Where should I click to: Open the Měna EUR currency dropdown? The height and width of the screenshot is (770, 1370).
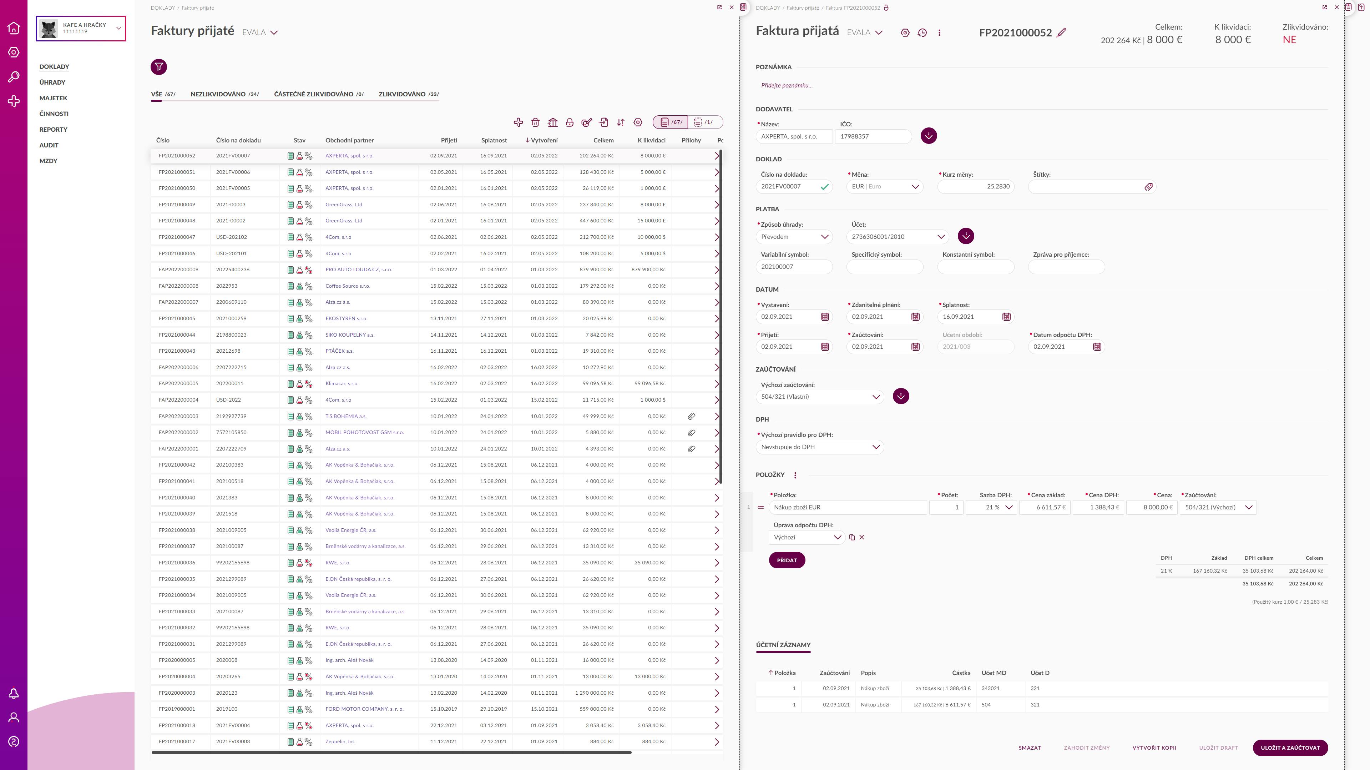click(x=885, y=187)
